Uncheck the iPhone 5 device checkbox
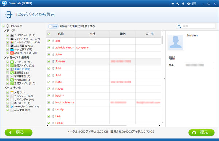219x141 pixels. (x=3, y=26)
